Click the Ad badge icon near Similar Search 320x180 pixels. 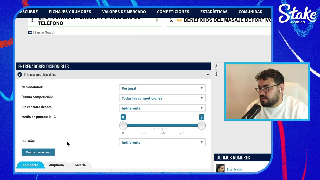(x=30, y=32)
